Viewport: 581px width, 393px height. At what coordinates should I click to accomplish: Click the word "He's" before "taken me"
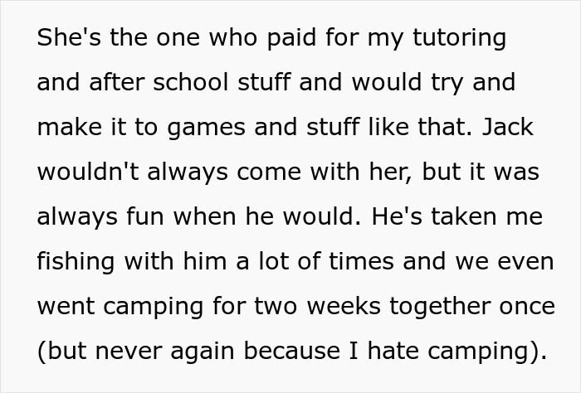[x=397, y=216]
